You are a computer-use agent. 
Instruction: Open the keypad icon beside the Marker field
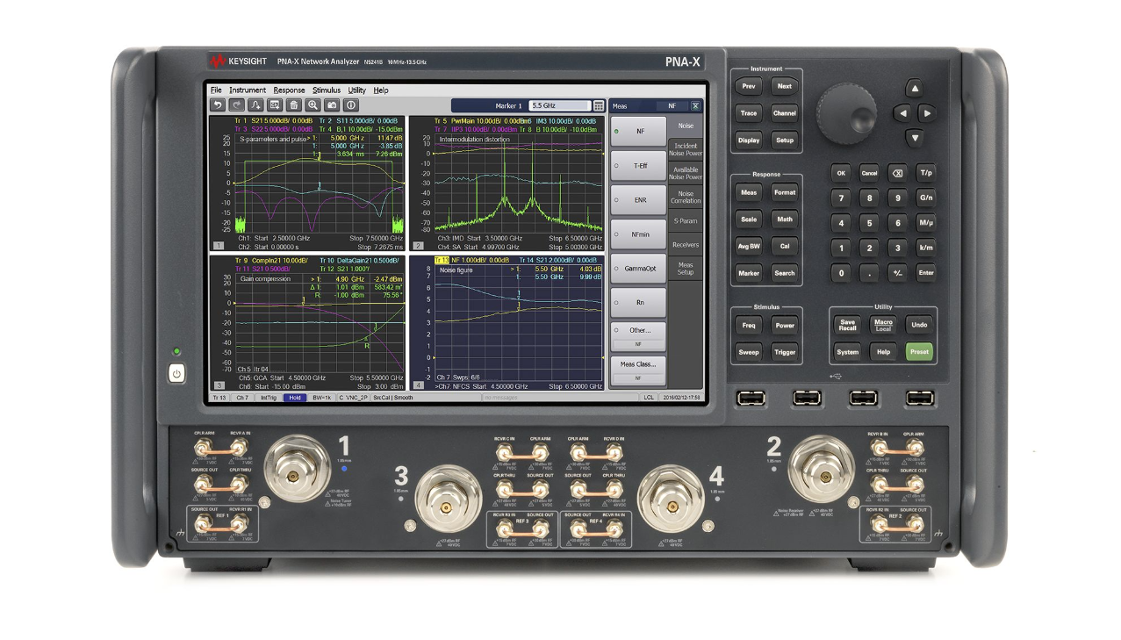point(599,105)
